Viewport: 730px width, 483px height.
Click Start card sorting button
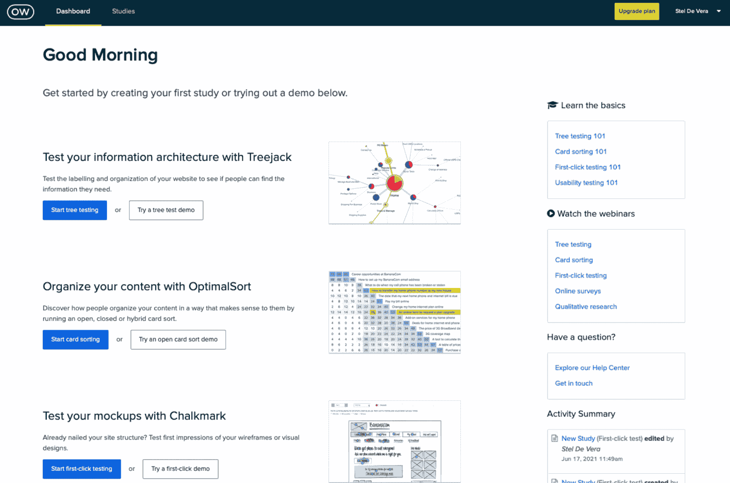75,340
